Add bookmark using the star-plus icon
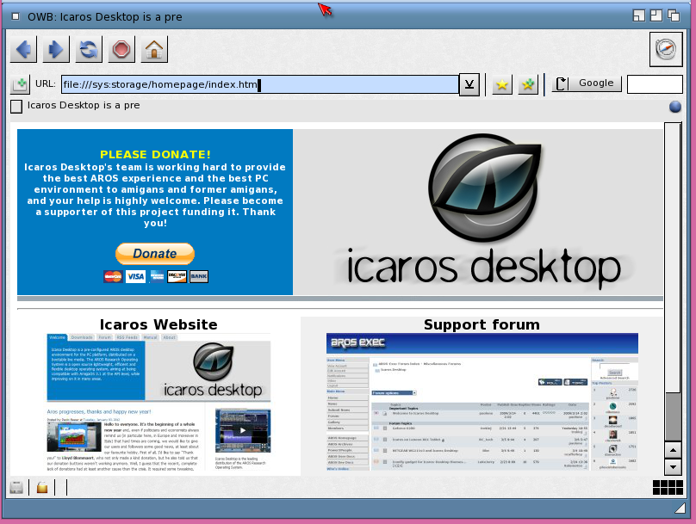 tap(528, 84)
